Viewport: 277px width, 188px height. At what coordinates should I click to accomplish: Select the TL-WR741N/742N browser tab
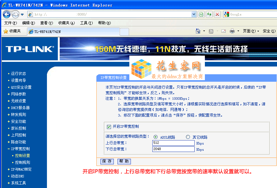pyautogui.click(x=73, y=32)
